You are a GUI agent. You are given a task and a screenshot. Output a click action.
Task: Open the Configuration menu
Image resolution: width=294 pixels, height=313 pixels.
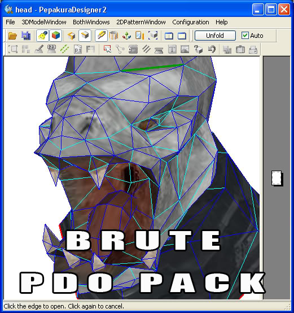[x=191, y=22]
